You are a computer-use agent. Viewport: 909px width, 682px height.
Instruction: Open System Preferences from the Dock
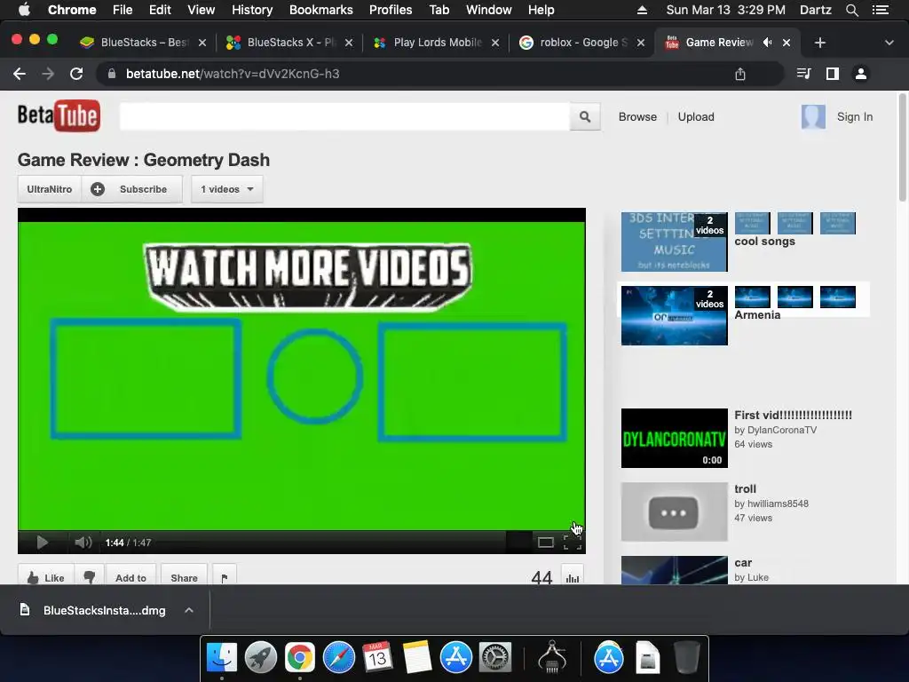click(x=494, y=657)
